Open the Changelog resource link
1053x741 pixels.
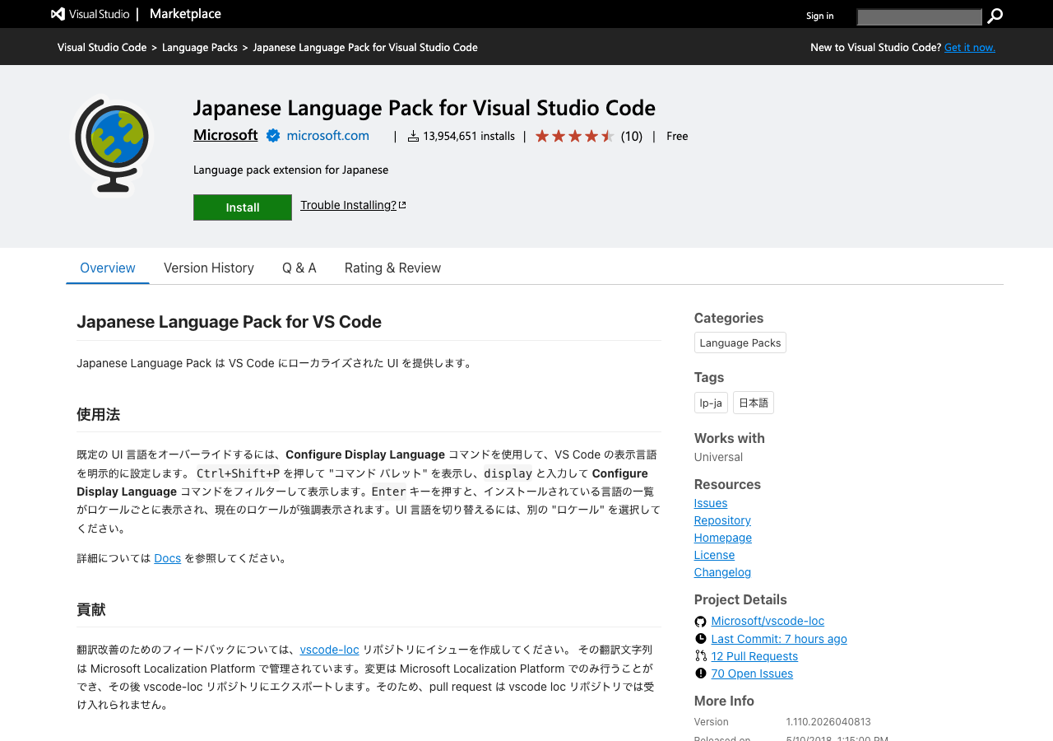click(722, 572)
